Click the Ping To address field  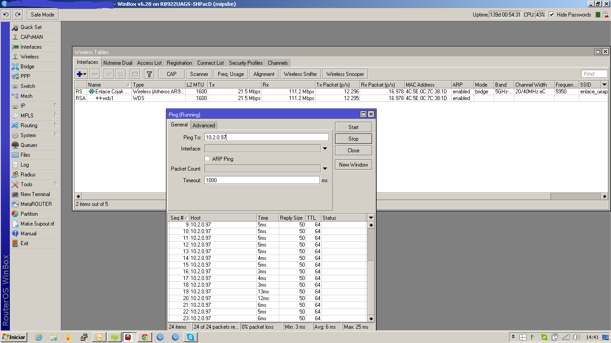pyautogui.click(x=266, y=138)
